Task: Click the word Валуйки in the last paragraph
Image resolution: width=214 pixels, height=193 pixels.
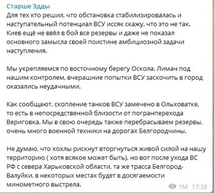Action: tap(20, 175)
